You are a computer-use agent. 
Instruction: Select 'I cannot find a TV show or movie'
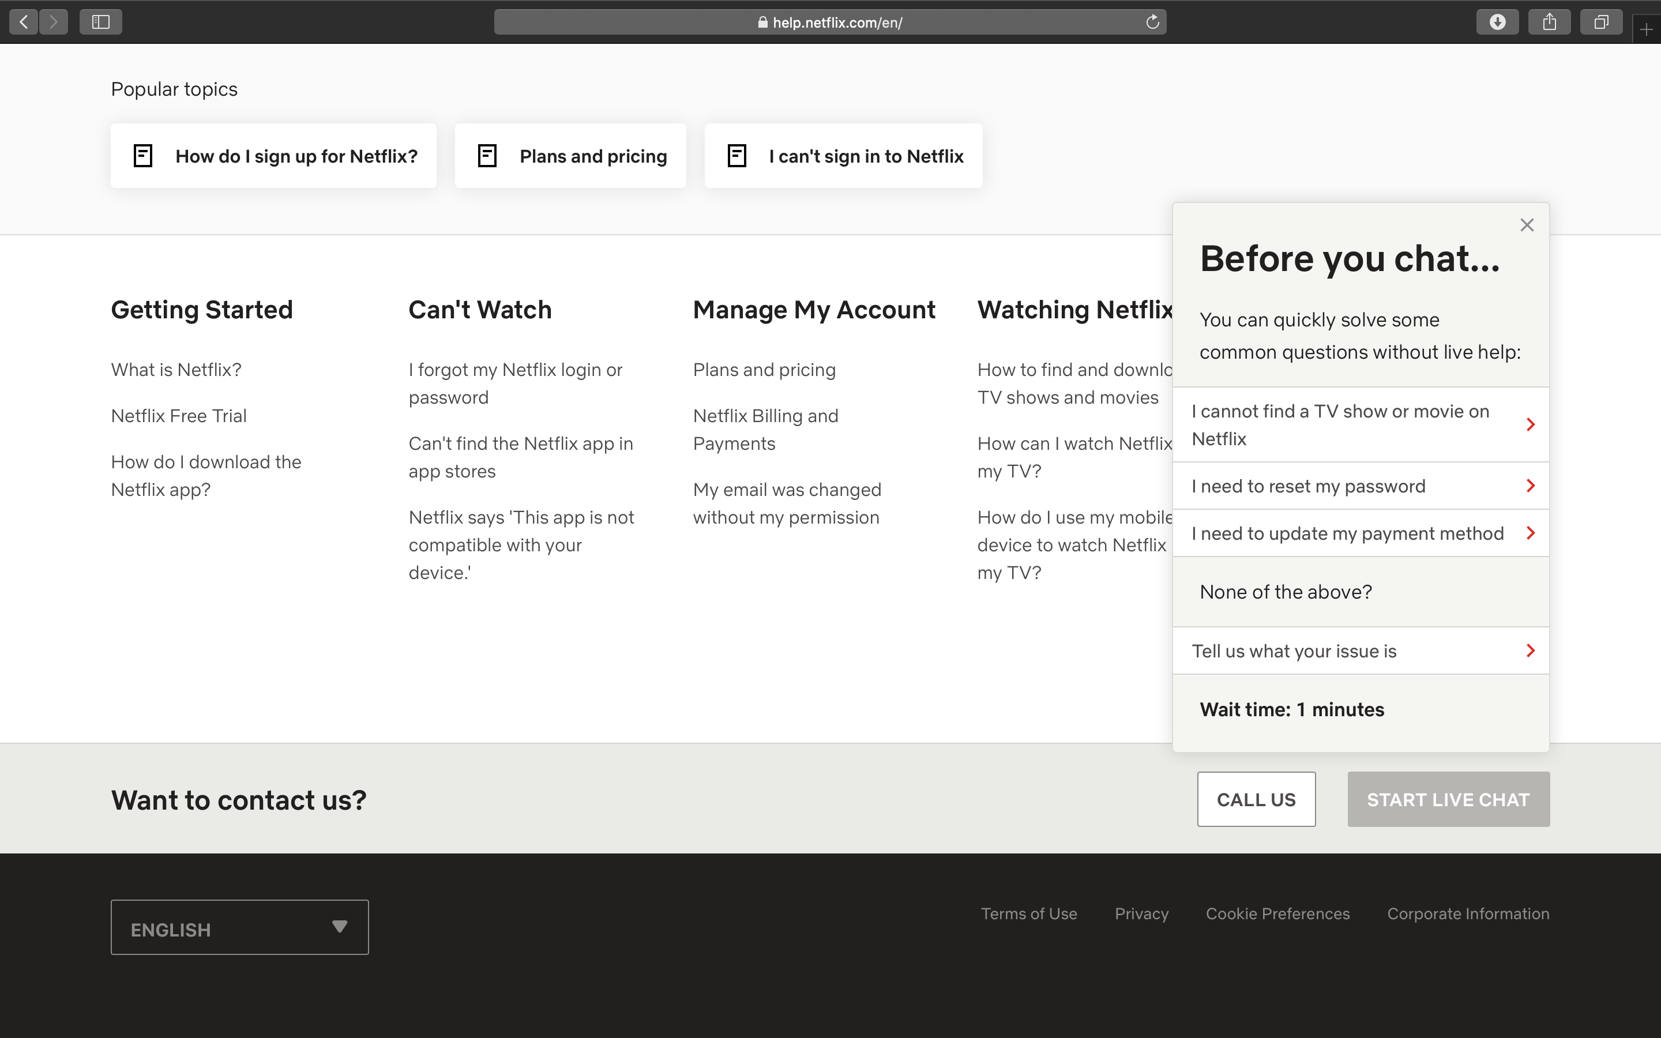click(x=1361, y=424)
